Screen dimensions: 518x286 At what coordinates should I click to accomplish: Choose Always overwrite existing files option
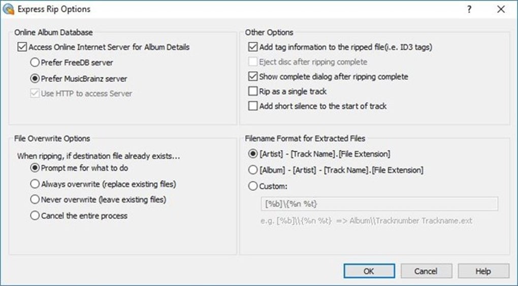click(x=35, y=184)
